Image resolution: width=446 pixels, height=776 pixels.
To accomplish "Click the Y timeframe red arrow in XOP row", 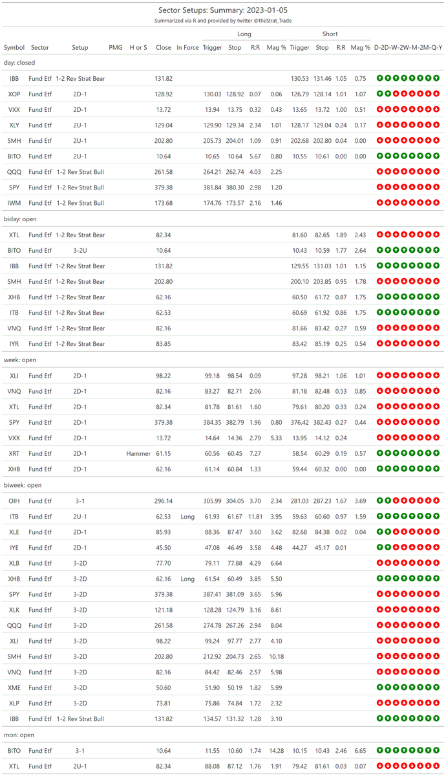I will 438,94.
